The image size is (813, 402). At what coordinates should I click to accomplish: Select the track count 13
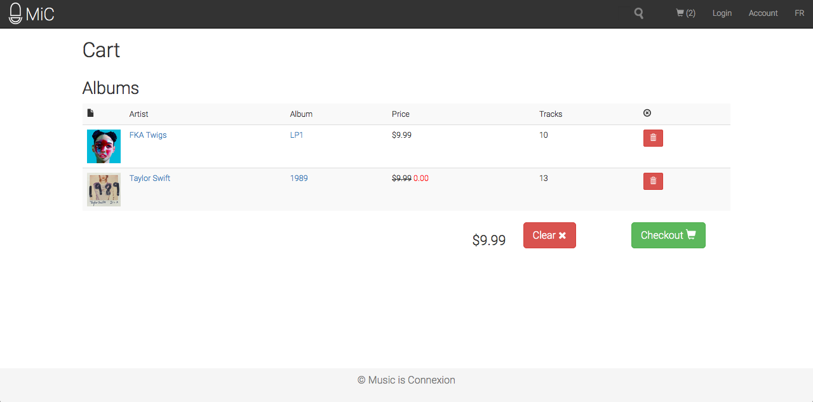point(544,178)
